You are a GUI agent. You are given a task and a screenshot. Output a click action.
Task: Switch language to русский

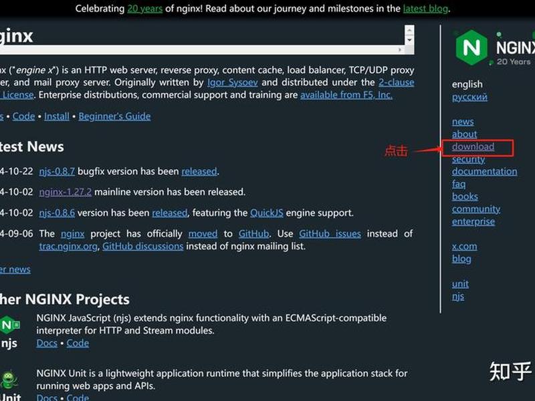click(x=470, y=97)
